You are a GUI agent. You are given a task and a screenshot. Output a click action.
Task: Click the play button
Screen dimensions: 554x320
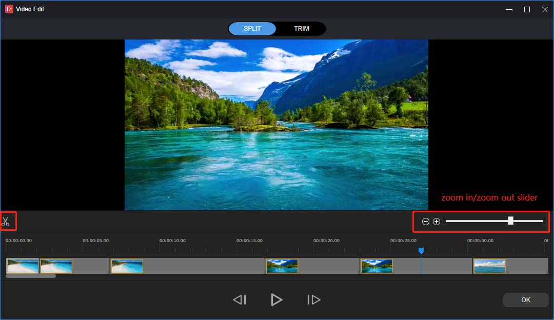pos(276,299)
